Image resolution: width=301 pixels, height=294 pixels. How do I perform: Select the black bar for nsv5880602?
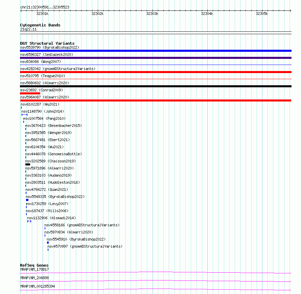pos(156,86)
